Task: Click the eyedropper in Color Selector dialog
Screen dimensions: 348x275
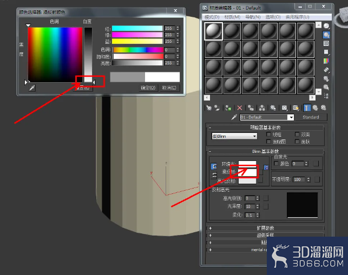Action: [32, 88]
